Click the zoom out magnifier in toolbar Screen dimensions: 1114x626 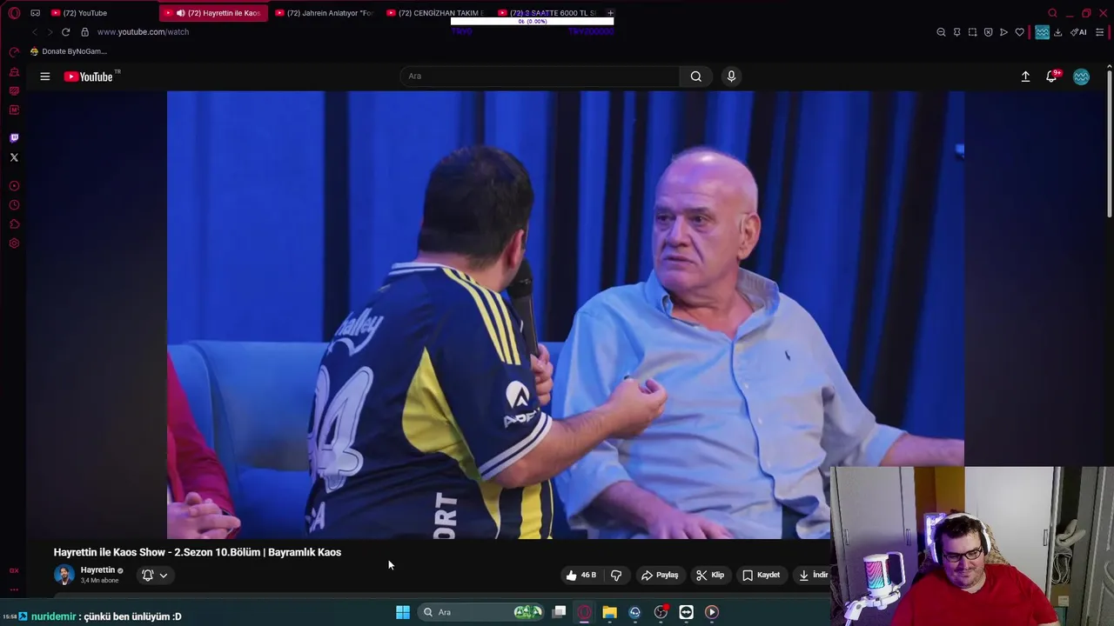[941, 32]
